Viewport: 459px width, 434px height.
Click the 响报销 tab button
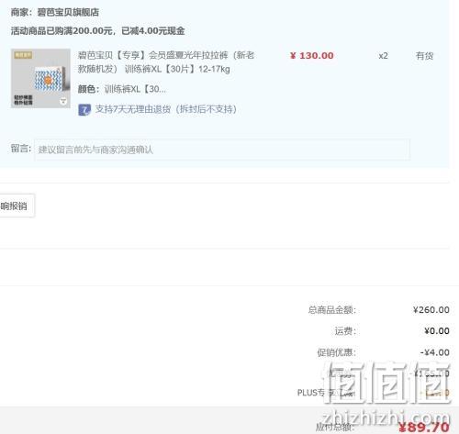(17, 206)
